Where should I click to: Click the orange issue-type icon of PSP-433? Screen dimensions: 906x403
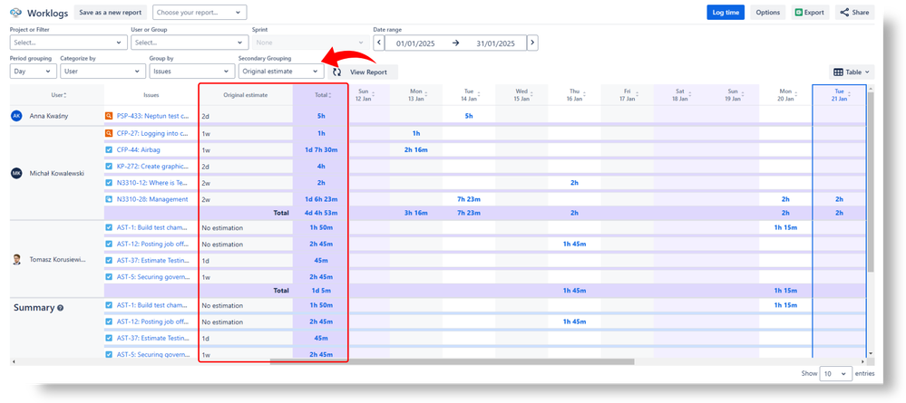109,116
